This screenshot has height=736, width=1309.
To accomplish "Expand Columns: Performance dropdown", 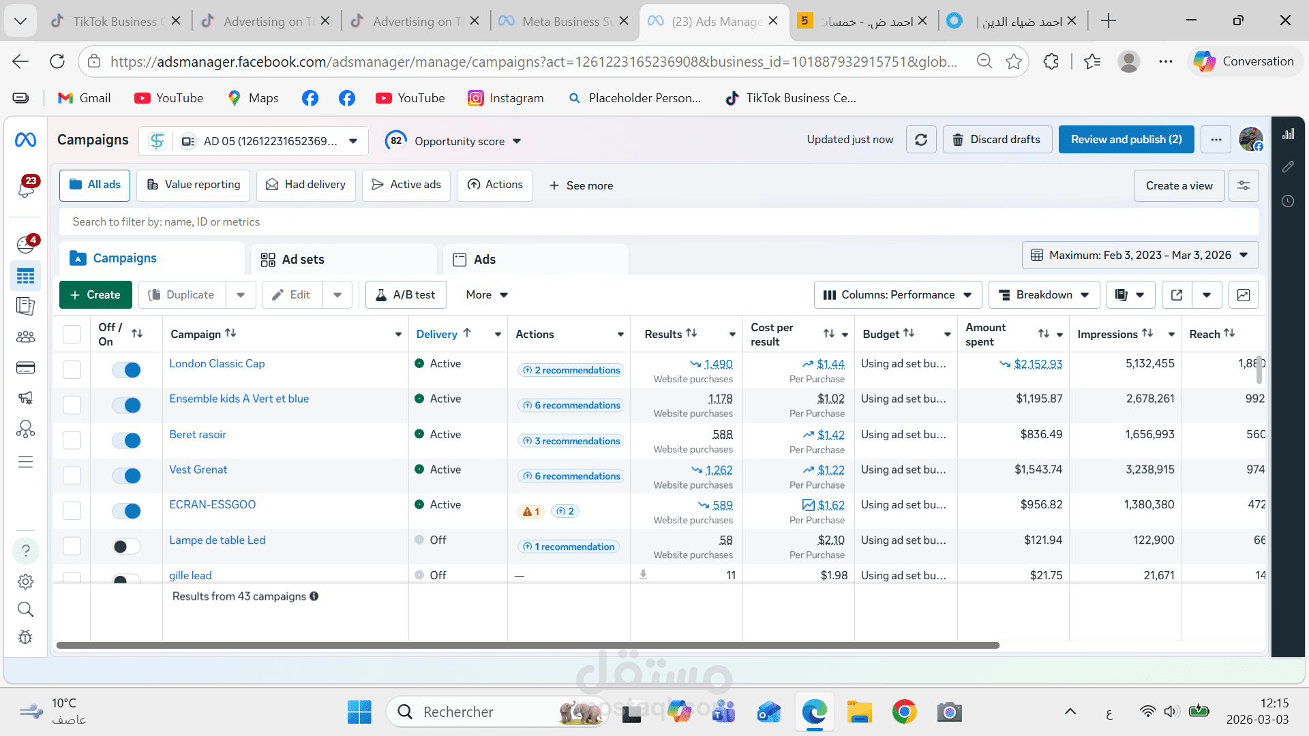I will 897,295.
